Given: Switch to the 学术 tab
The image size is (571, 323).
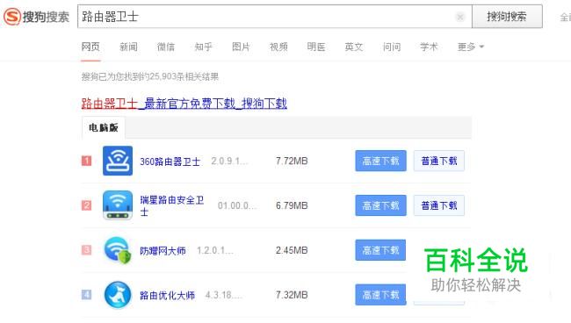Looking at the screenshot, I should coord(429,47).
